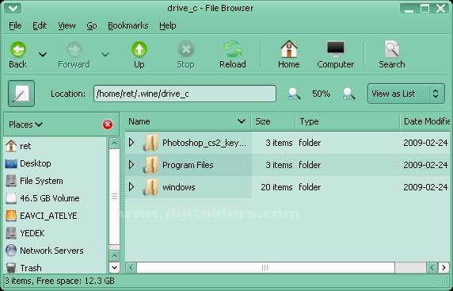Close the Places side pane

108,124
